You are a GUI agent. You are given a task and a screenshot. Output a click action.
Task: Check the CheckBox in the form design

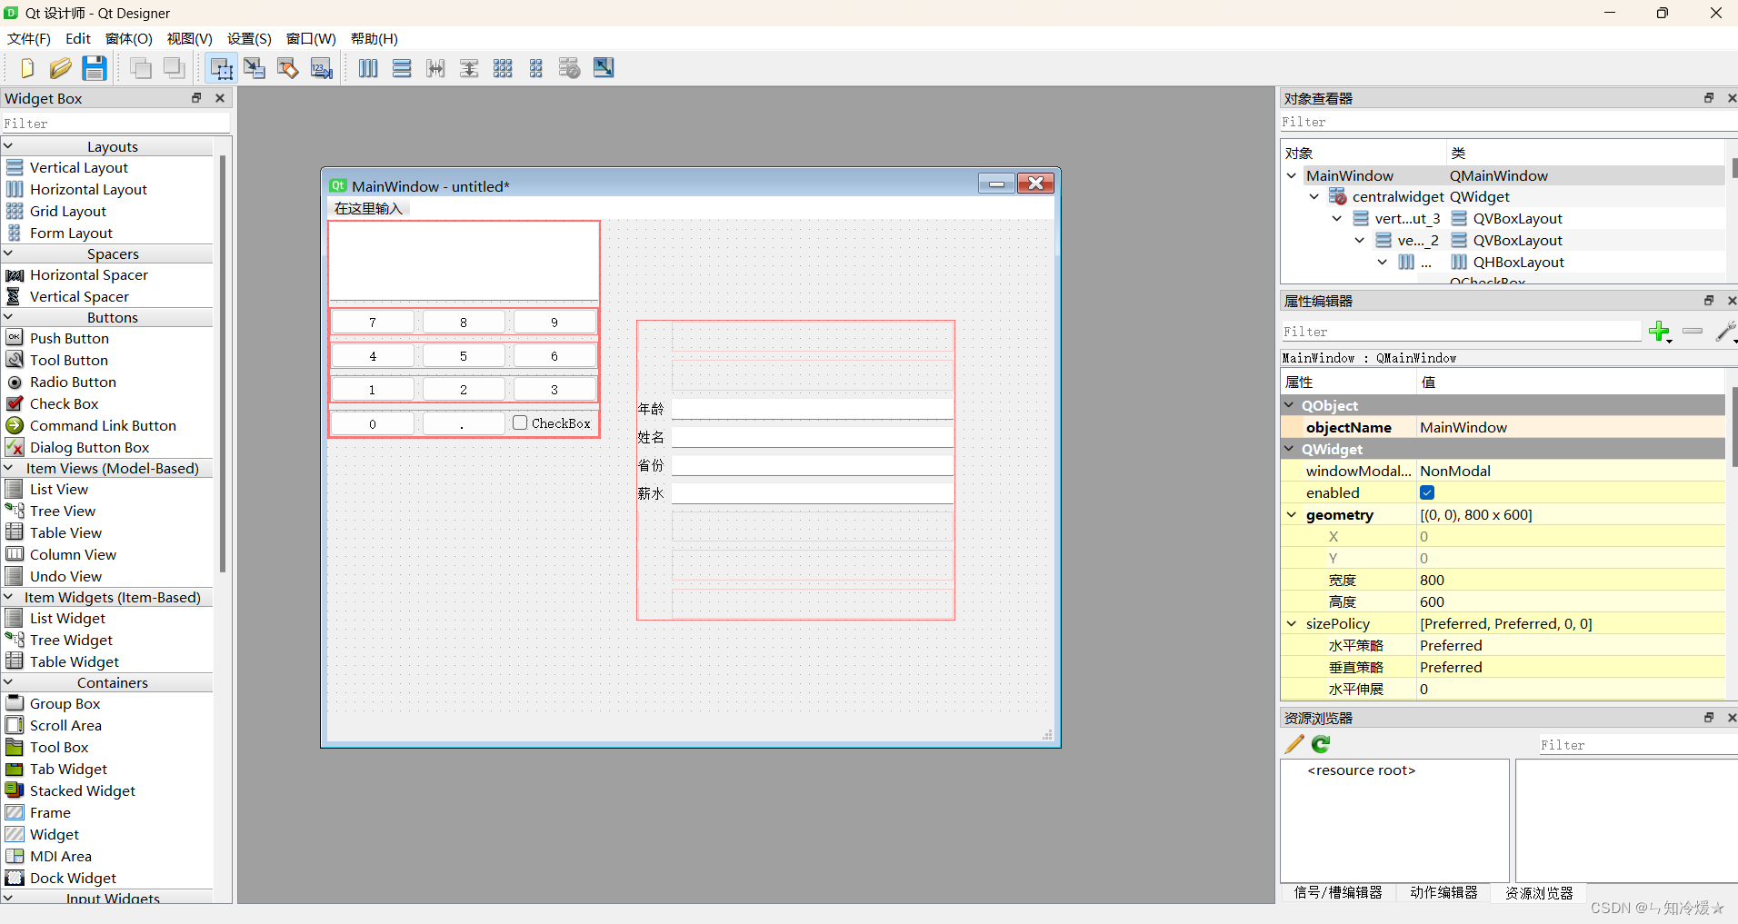click(x=520, y=422)
